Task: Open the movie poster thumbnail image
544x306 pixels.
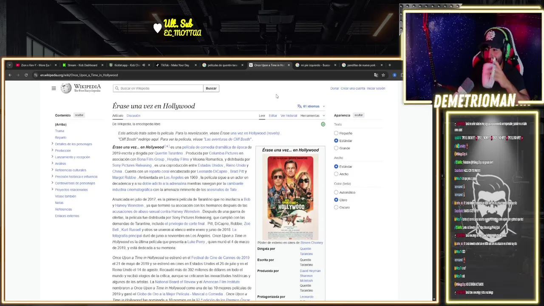Action: (x=290, y=198)
